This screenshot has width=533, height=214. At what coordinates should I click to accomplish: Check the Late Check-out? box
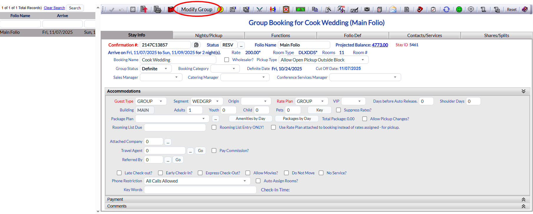pos(119,173)
